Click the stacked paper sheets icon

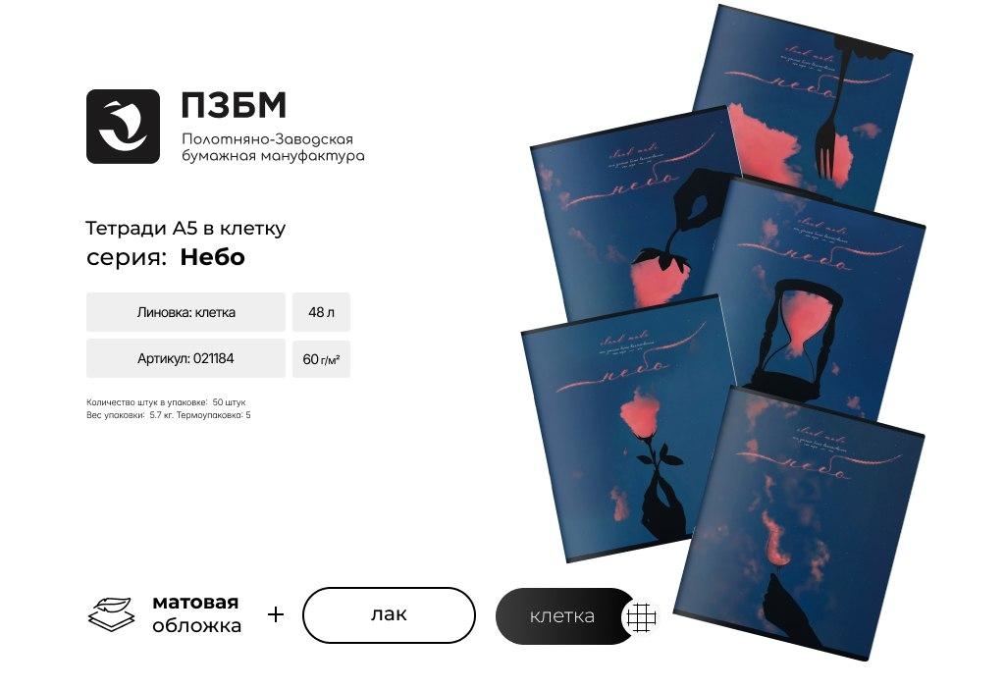coord(112,614)
